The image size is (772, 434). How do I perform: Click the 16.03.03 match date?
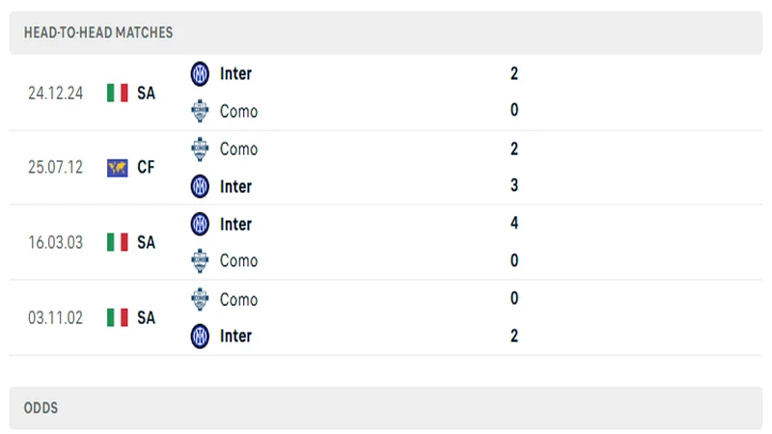click(55, 242)
